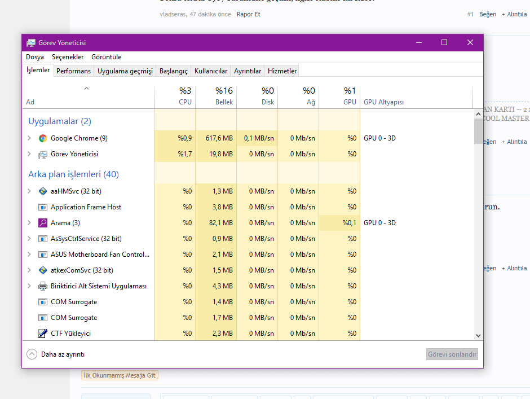Expand the aaHMSvc (32 bit) row

29,191
